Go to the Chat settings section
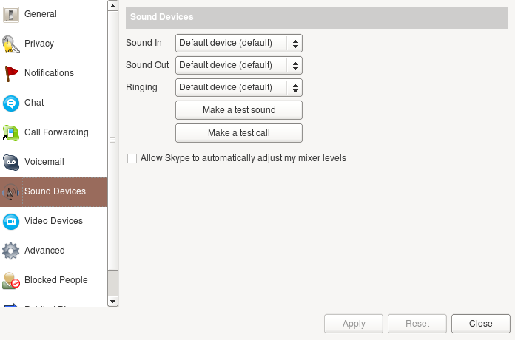515x340 pixels. (x=53, y=103)
